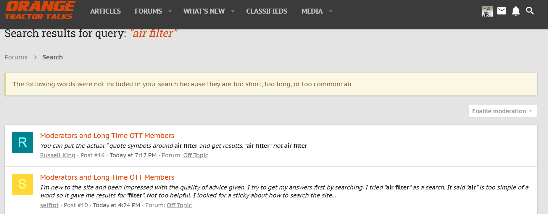Open the Orange Tractor Talks home logo
This screenshot has width=548, height=214.
click(x=40, y=11)
